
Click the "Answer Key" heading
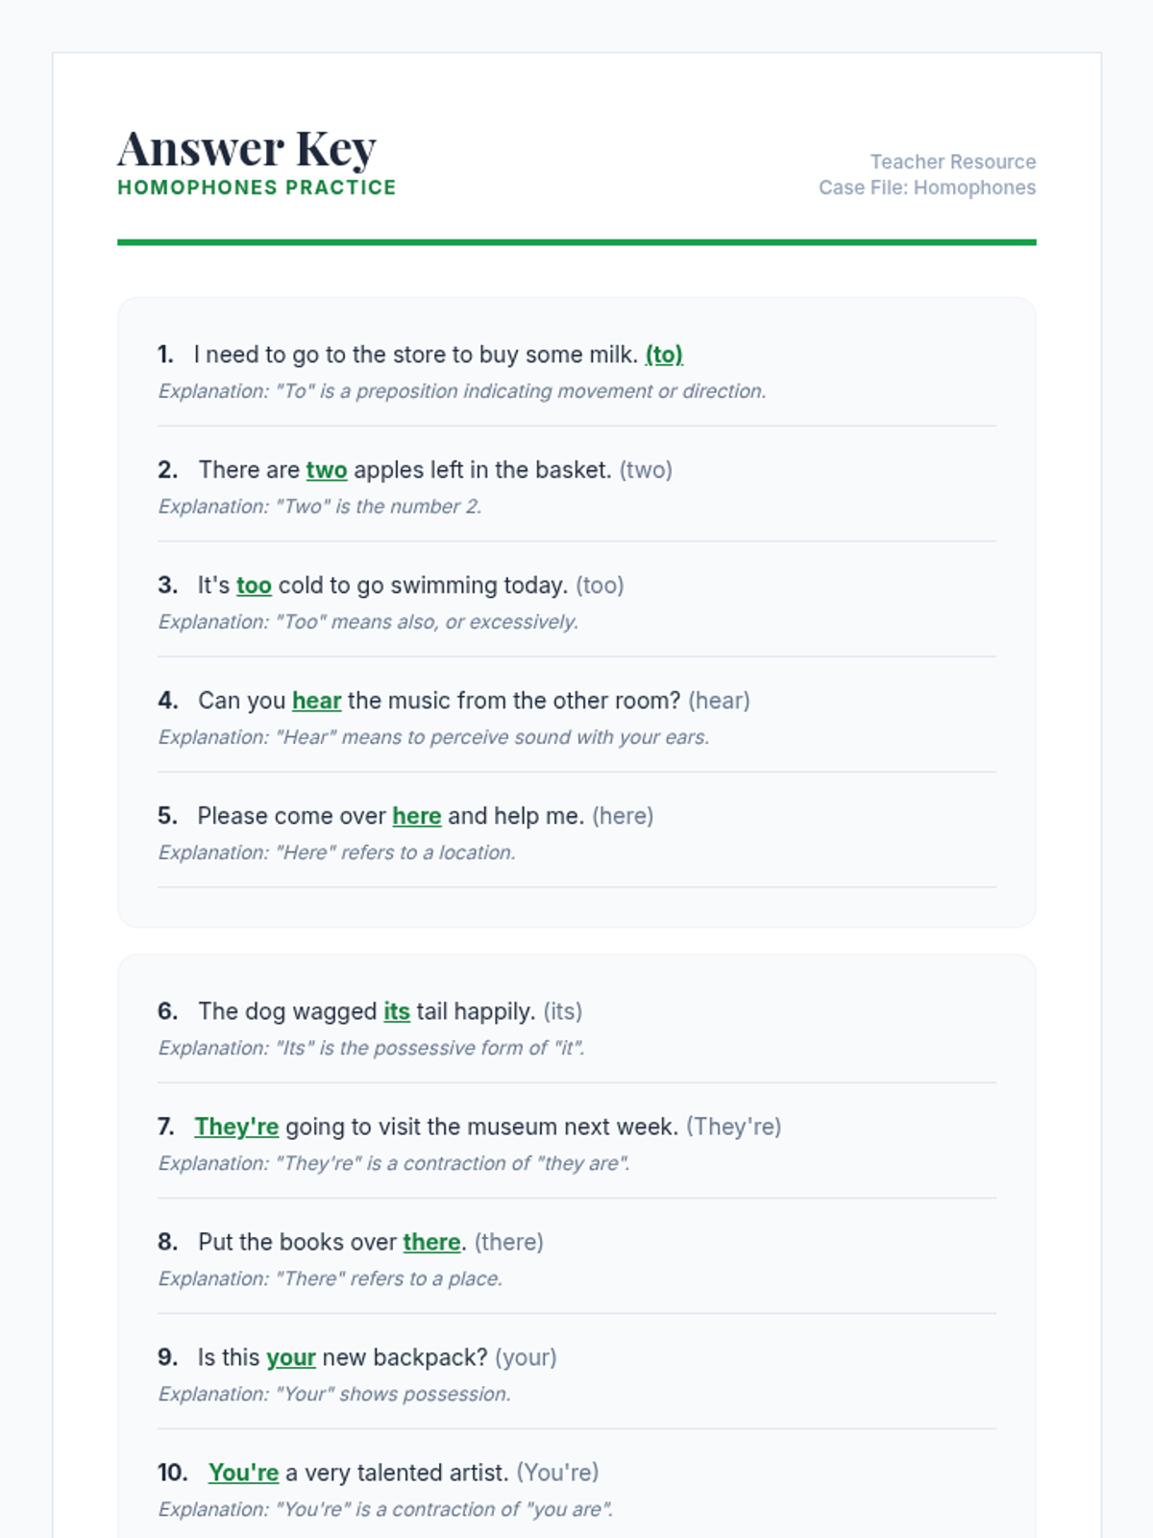(247, 149)
